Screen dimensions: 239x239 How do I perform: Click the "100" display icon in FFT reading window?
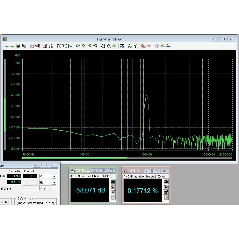pos(166,181)
